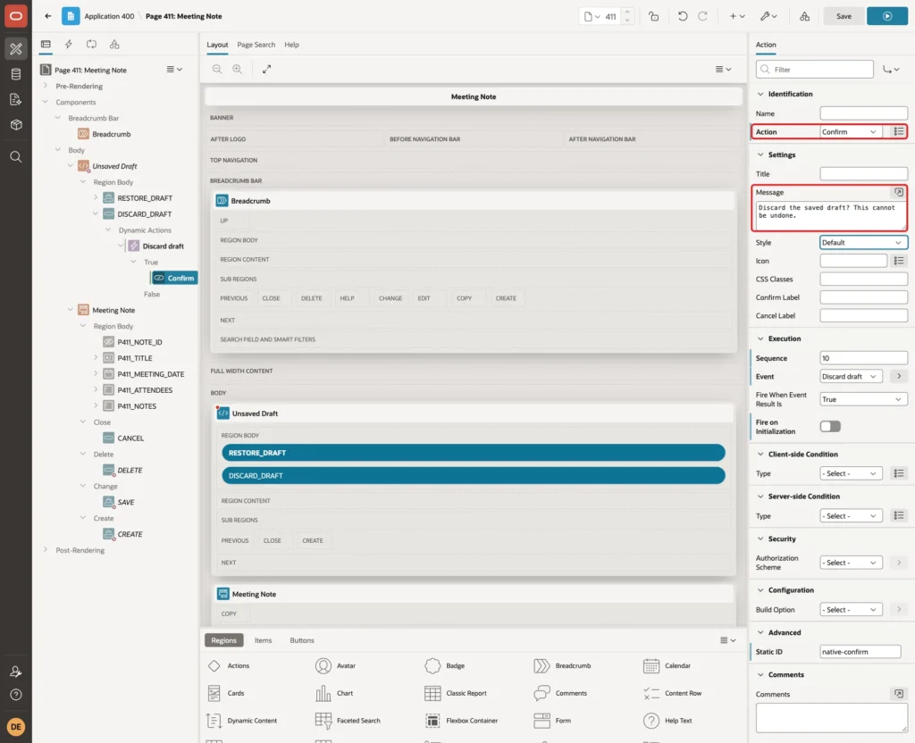Click the RESTORE_DRAFT button in layout
This screenshot has height=743, width=915.
(474, 453)
